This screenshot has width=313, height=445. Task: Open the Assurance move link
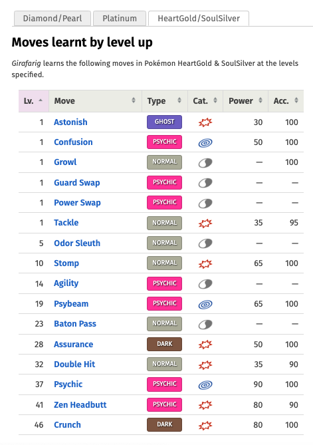click(73, 345)
